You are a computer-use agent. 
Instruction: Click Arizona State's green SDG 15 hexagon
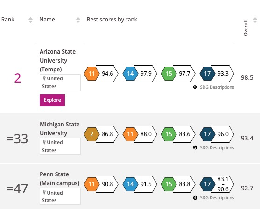tap(169, 74)
